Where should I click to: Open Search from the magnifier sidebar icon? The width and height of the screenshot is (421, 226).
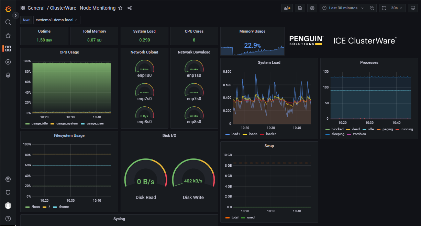point(8,22)
